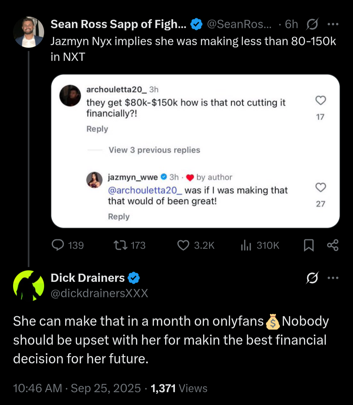Open Dick Drainers' green profile avatar
Screen dimensions: 353x405
click(x=28, y=285)
